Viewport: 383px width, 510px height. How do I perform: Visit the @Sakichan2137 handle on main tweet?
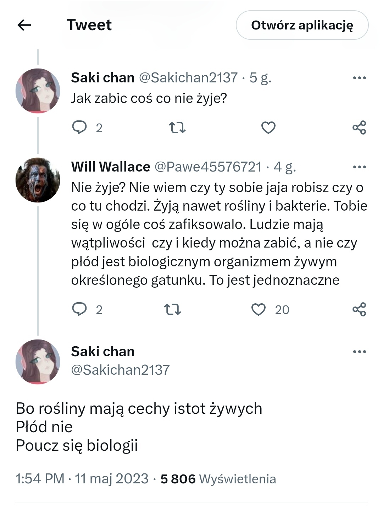point(120,370)
